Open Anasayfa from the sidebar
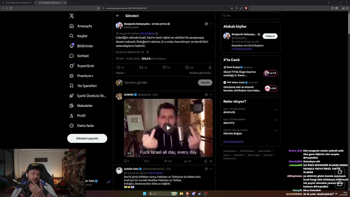 (x=81, y=26)
